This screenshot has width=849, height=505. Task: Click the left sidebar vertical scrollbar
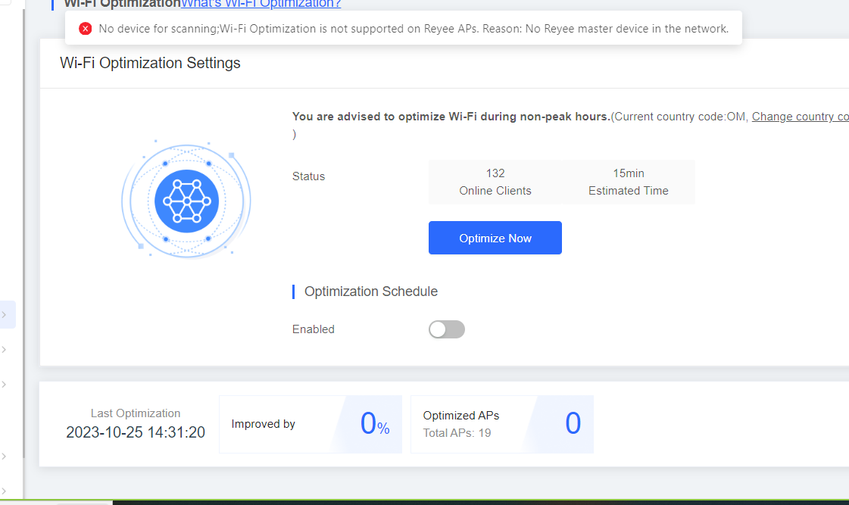coord(23,227)
